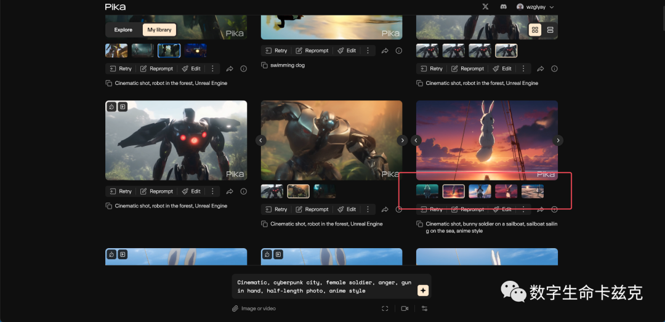The width and height of the screenshot is (665, 322).
Task: Share the swimming dog video
Action: 385,50
